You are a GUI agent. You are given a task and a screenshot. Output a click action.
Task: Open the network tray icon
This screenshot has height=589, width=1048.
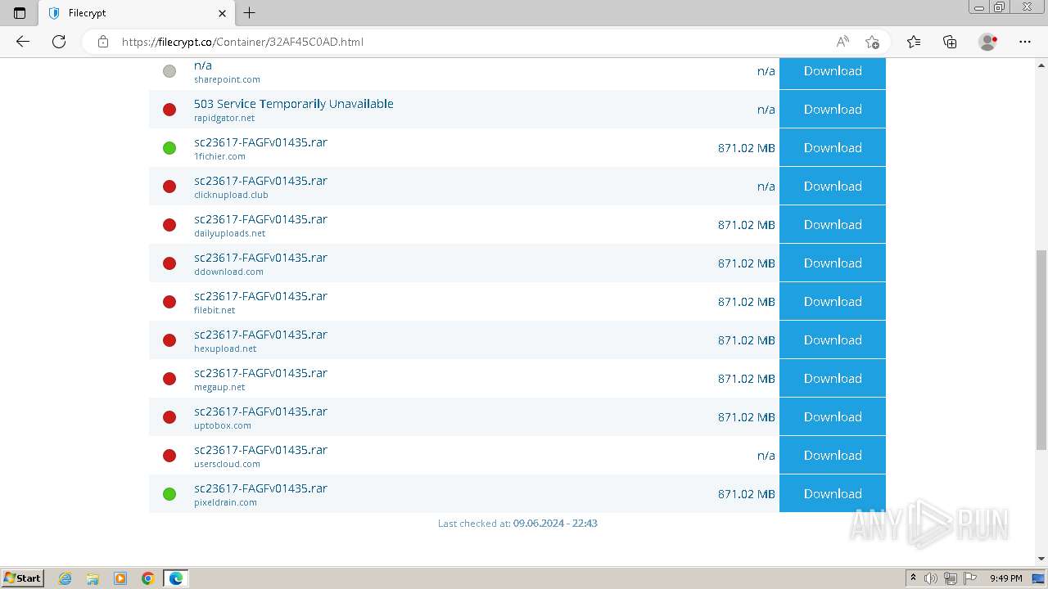pyautogui.click(x=950, y=578)
